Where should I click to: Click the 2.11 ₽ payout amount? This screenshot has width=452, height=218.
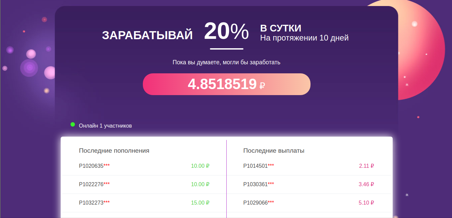point(366,166)
